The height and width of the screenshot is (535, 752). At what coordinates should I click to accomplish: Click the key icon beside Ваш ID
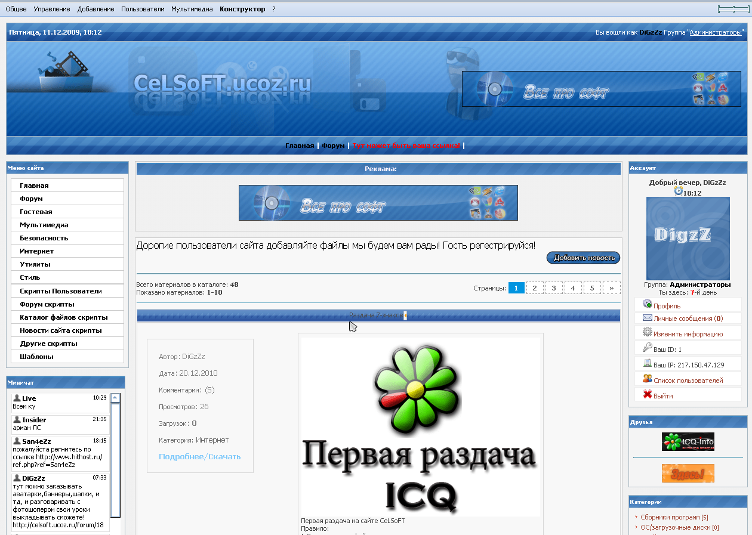point(647,348)
